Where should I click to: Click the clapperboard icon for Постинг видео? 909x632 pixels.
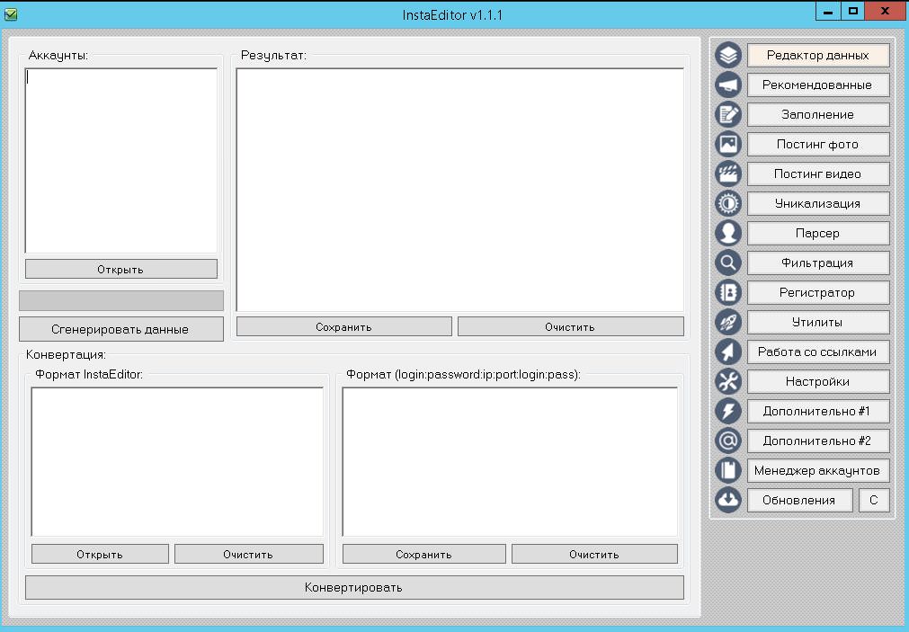coord(728,174)
